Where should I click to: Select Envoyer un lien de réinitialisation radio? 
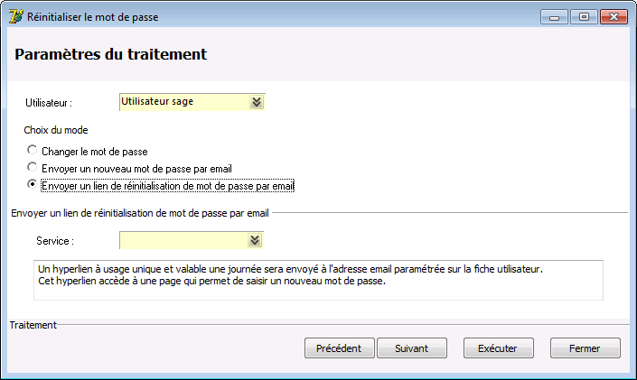click(x=33, y=184)
